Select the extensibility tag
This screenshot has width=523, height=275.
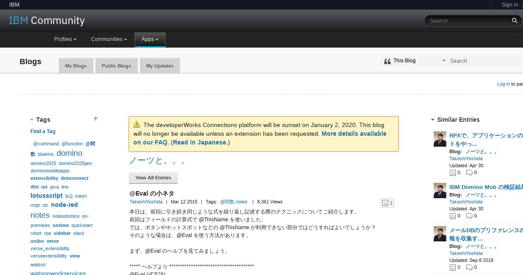(44, 178)
